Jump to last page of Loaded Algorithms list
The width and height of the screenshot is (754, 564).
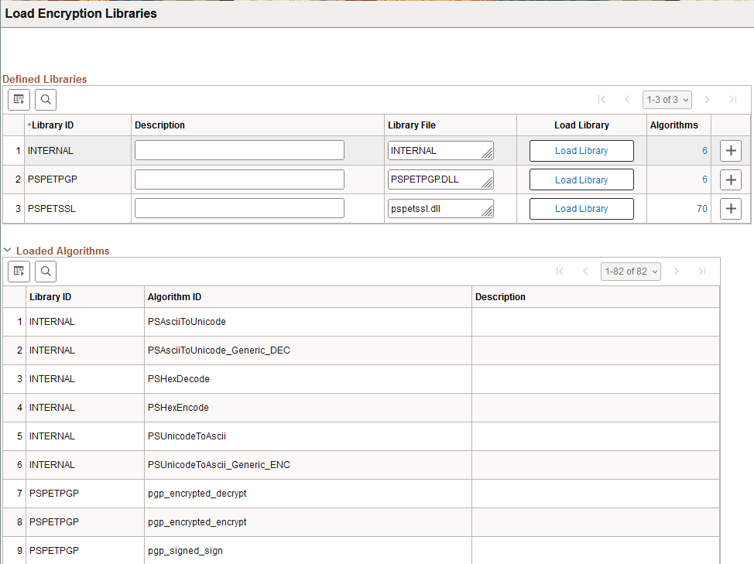pos(702,271)
